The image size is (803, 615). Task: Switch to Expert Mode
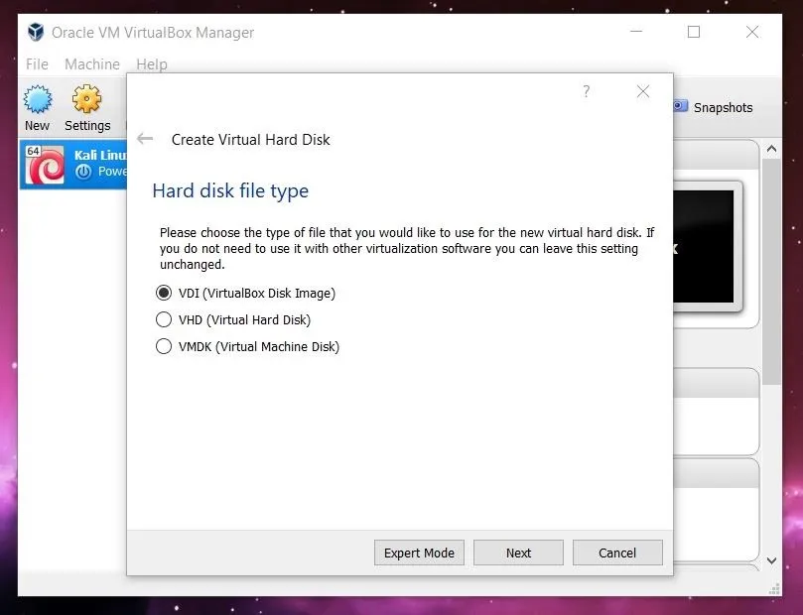click(x=419, y=553)
